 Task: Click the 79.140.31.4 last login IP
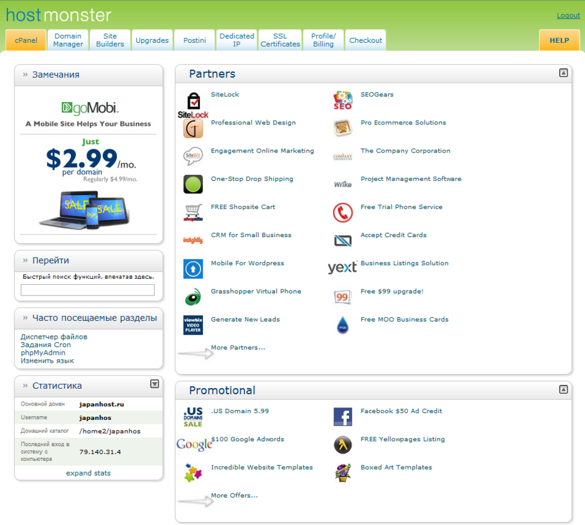(100, 452)
